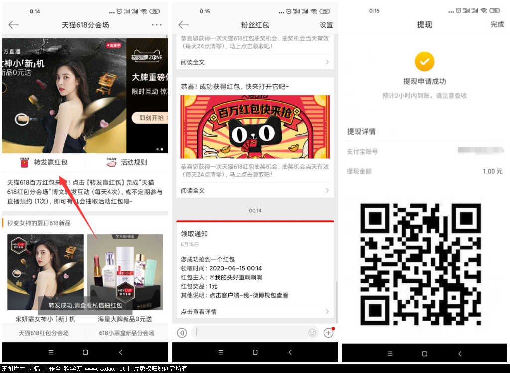Tap the 提现申请成功 message
510x373 pixels.
pos(424,81)
